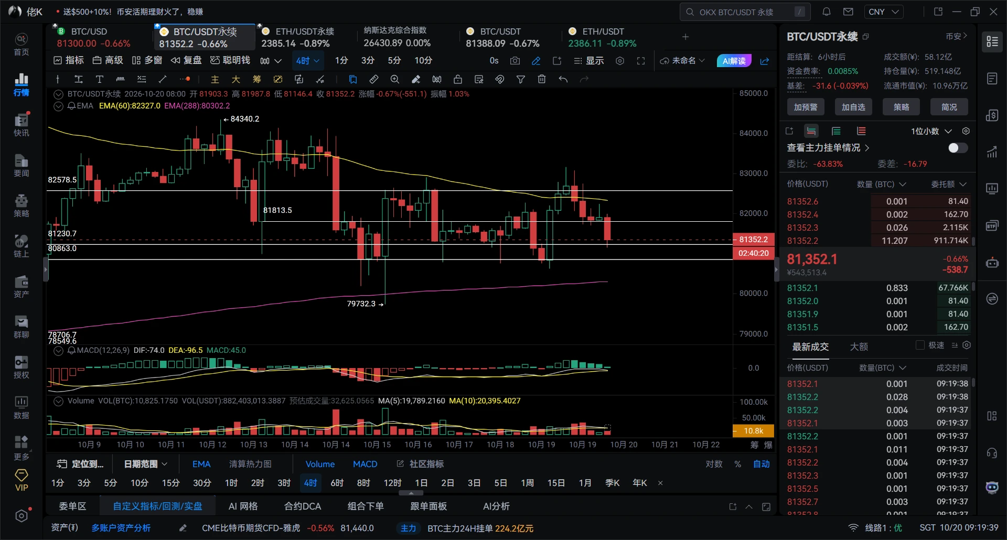1007x540 pixels.
Task: Click the OKX BTC/USDT search field
Action: 745,12
